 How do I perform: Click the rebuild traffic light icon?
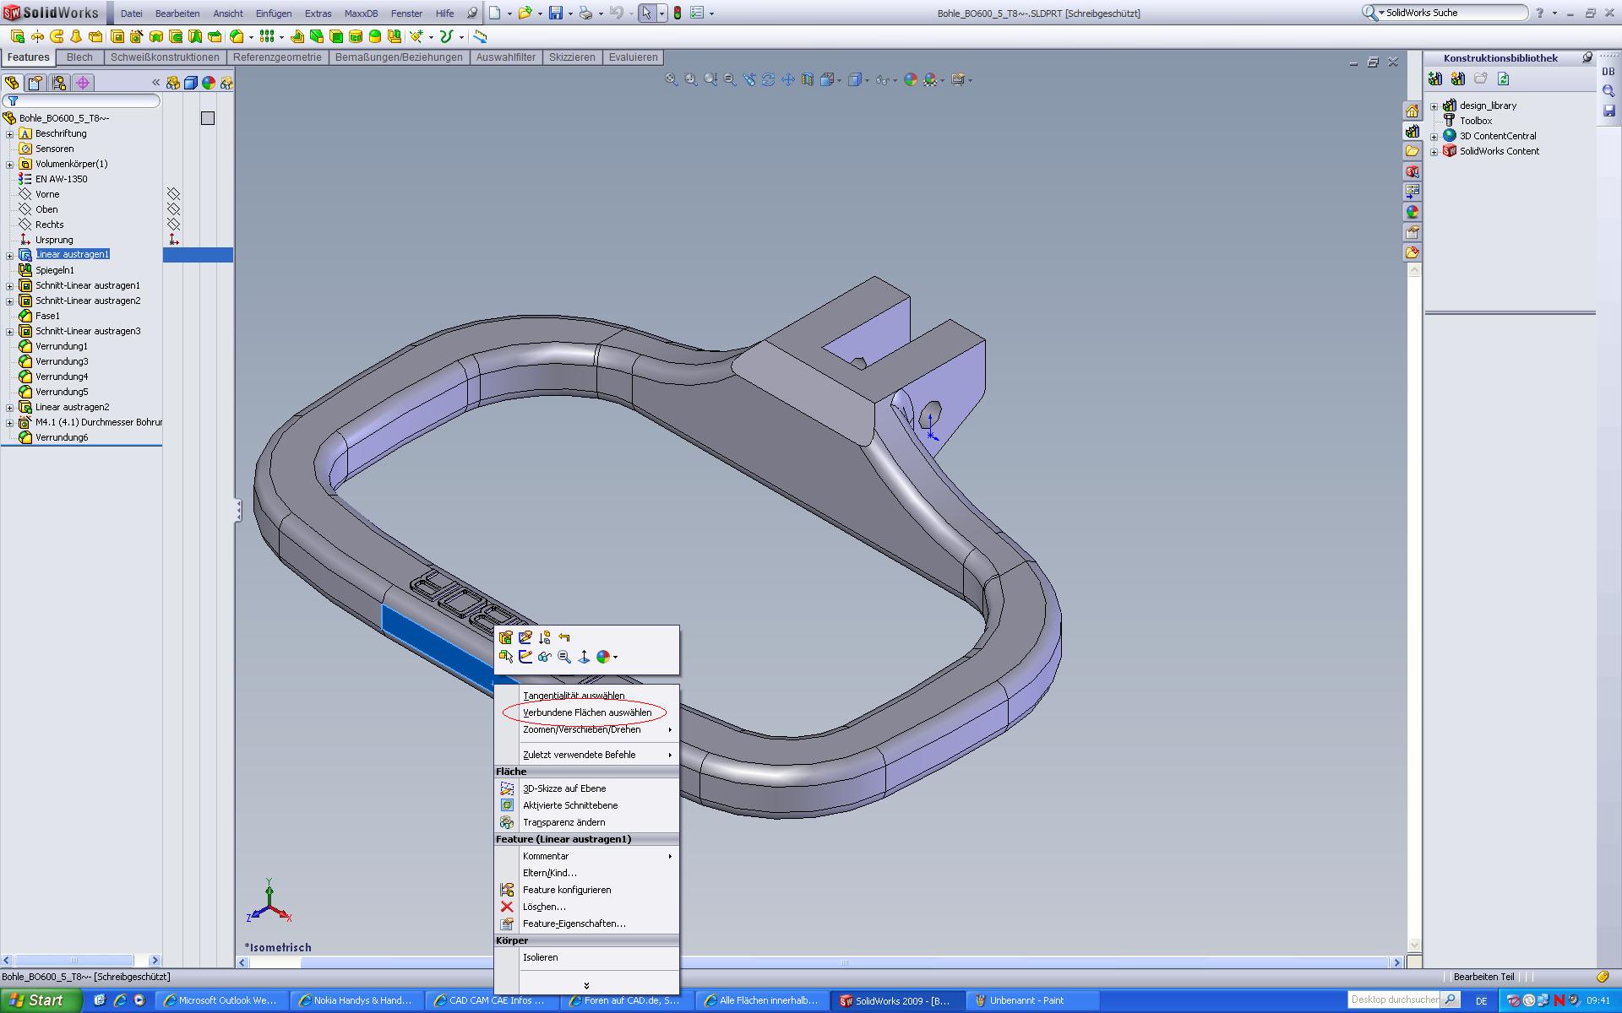[677, 13]
